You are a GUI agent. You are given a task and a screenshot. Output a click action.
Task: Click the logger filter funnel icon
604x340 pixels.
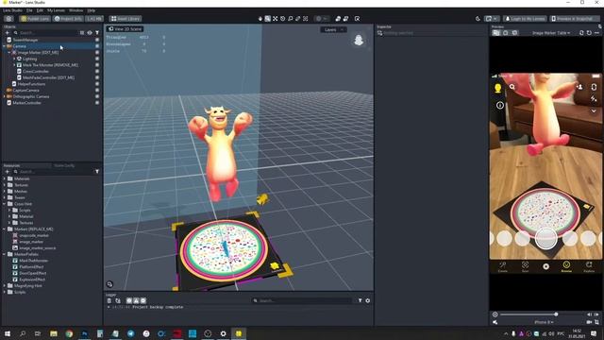pyautogui.click(x=361, y=300)
